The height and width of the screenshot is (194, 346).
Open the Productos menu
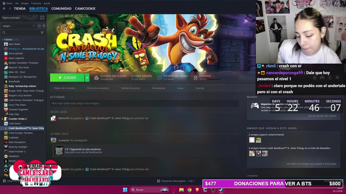[36, 3]
